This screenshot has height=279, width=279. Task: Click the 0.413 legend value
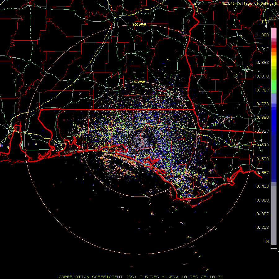[263, 186]
